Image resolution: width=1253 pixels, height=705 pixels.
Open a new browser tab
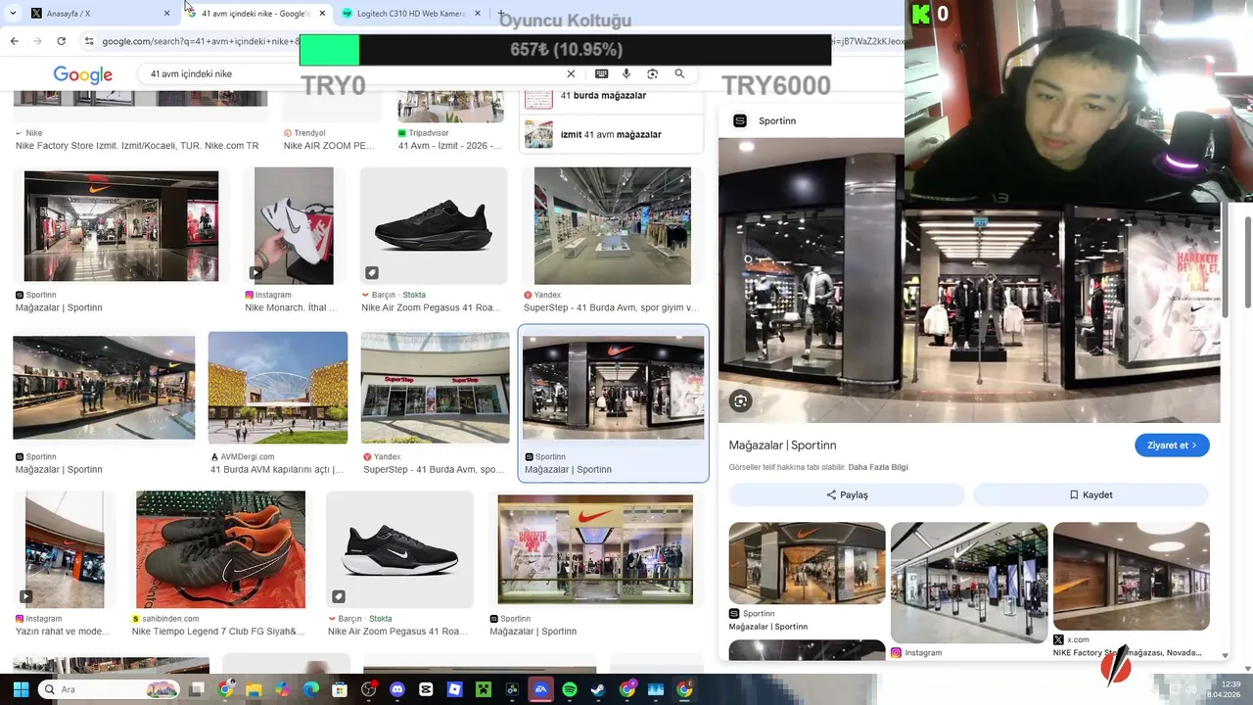pos(501,14)
